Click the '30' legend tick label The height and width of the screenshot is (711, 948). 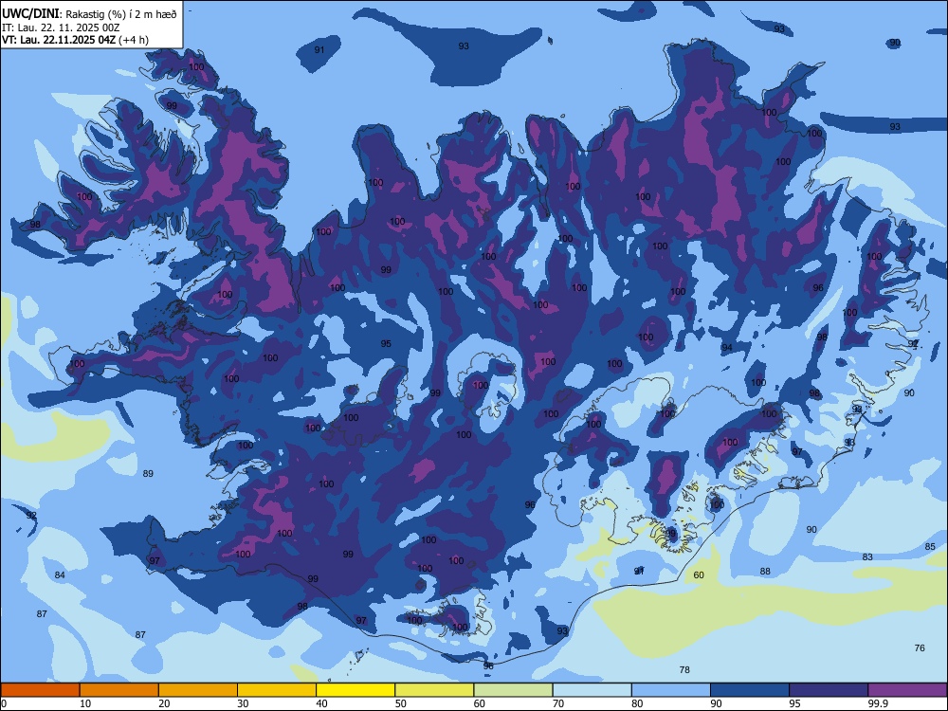pyautogui.click(x=243, y=703)
